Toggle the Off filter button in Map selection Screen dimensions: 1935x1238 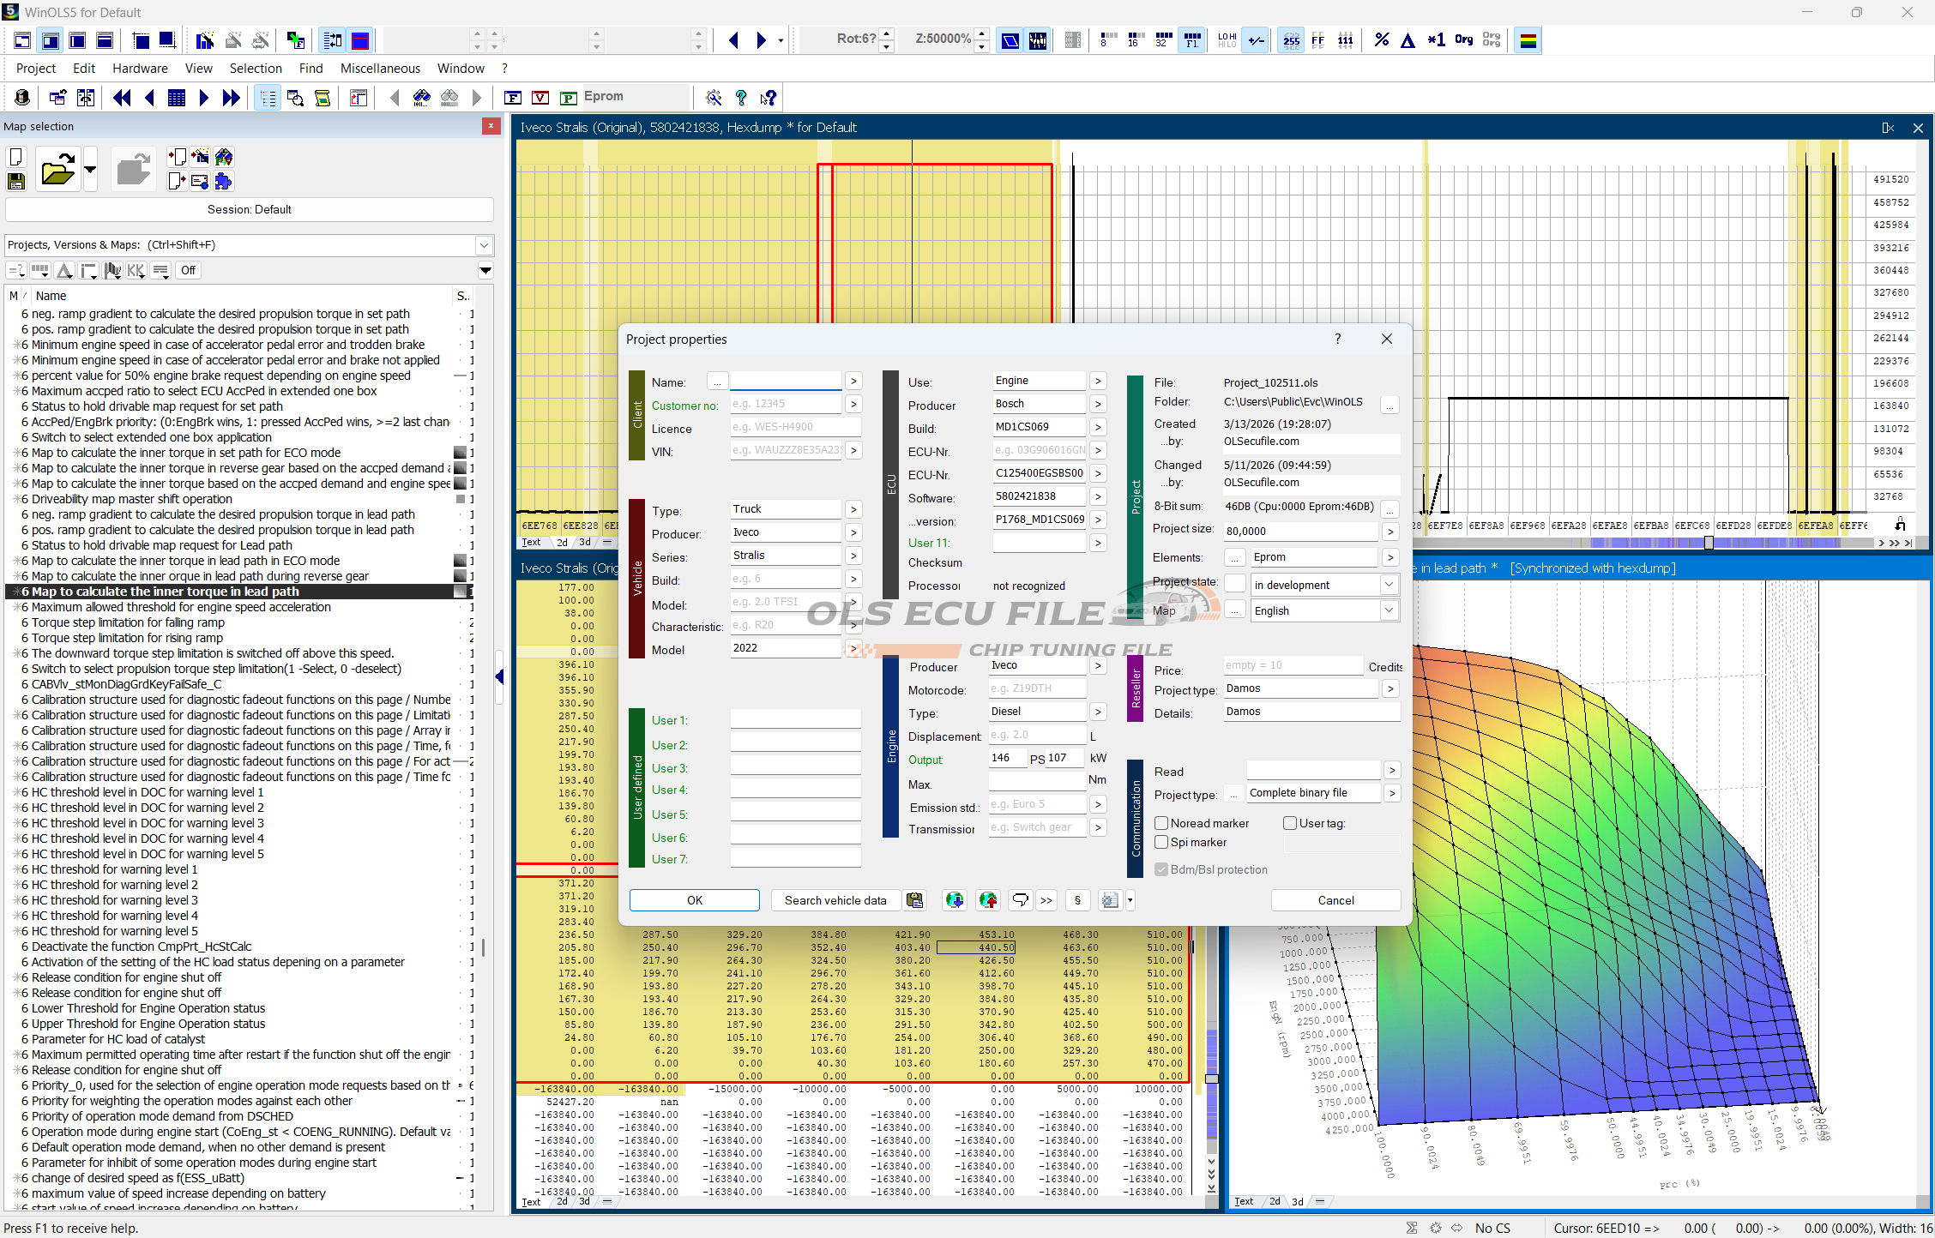[x=188, y=270]
